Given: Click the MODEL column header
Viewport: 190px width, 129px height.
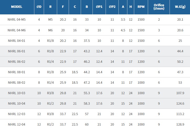Looking at the screenshot, I should click(17, 7).
